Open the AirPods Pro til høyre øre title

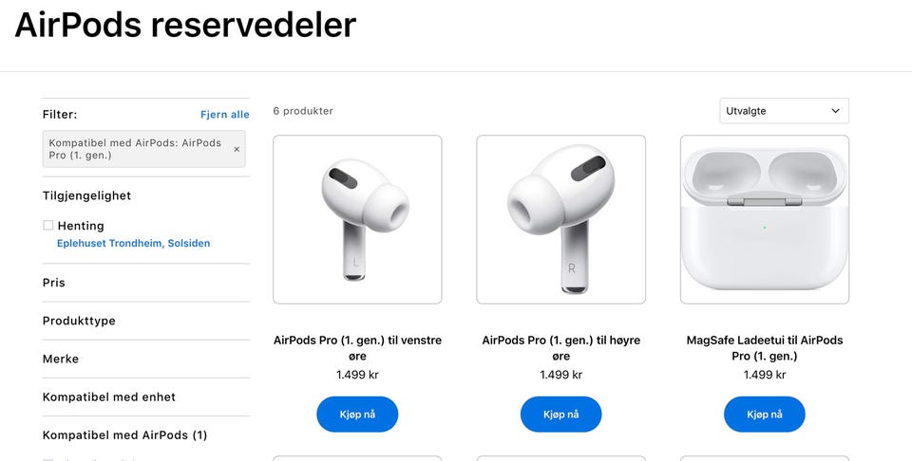pyautogui.click(x=560, y=348)
